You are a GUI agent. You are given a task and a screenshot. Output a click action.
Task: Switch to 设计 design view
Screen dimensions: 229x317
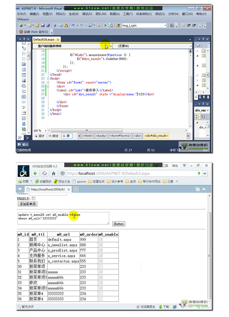(x=39, y=136)
